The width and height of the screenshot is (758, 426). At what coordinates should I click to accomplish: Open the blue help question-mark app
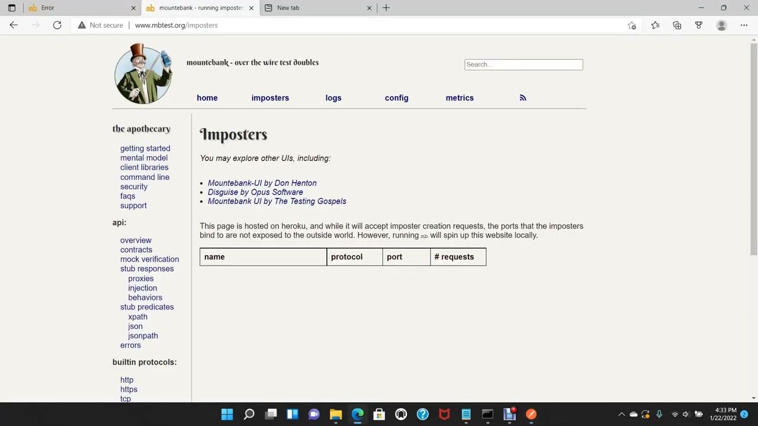[423, 414]
